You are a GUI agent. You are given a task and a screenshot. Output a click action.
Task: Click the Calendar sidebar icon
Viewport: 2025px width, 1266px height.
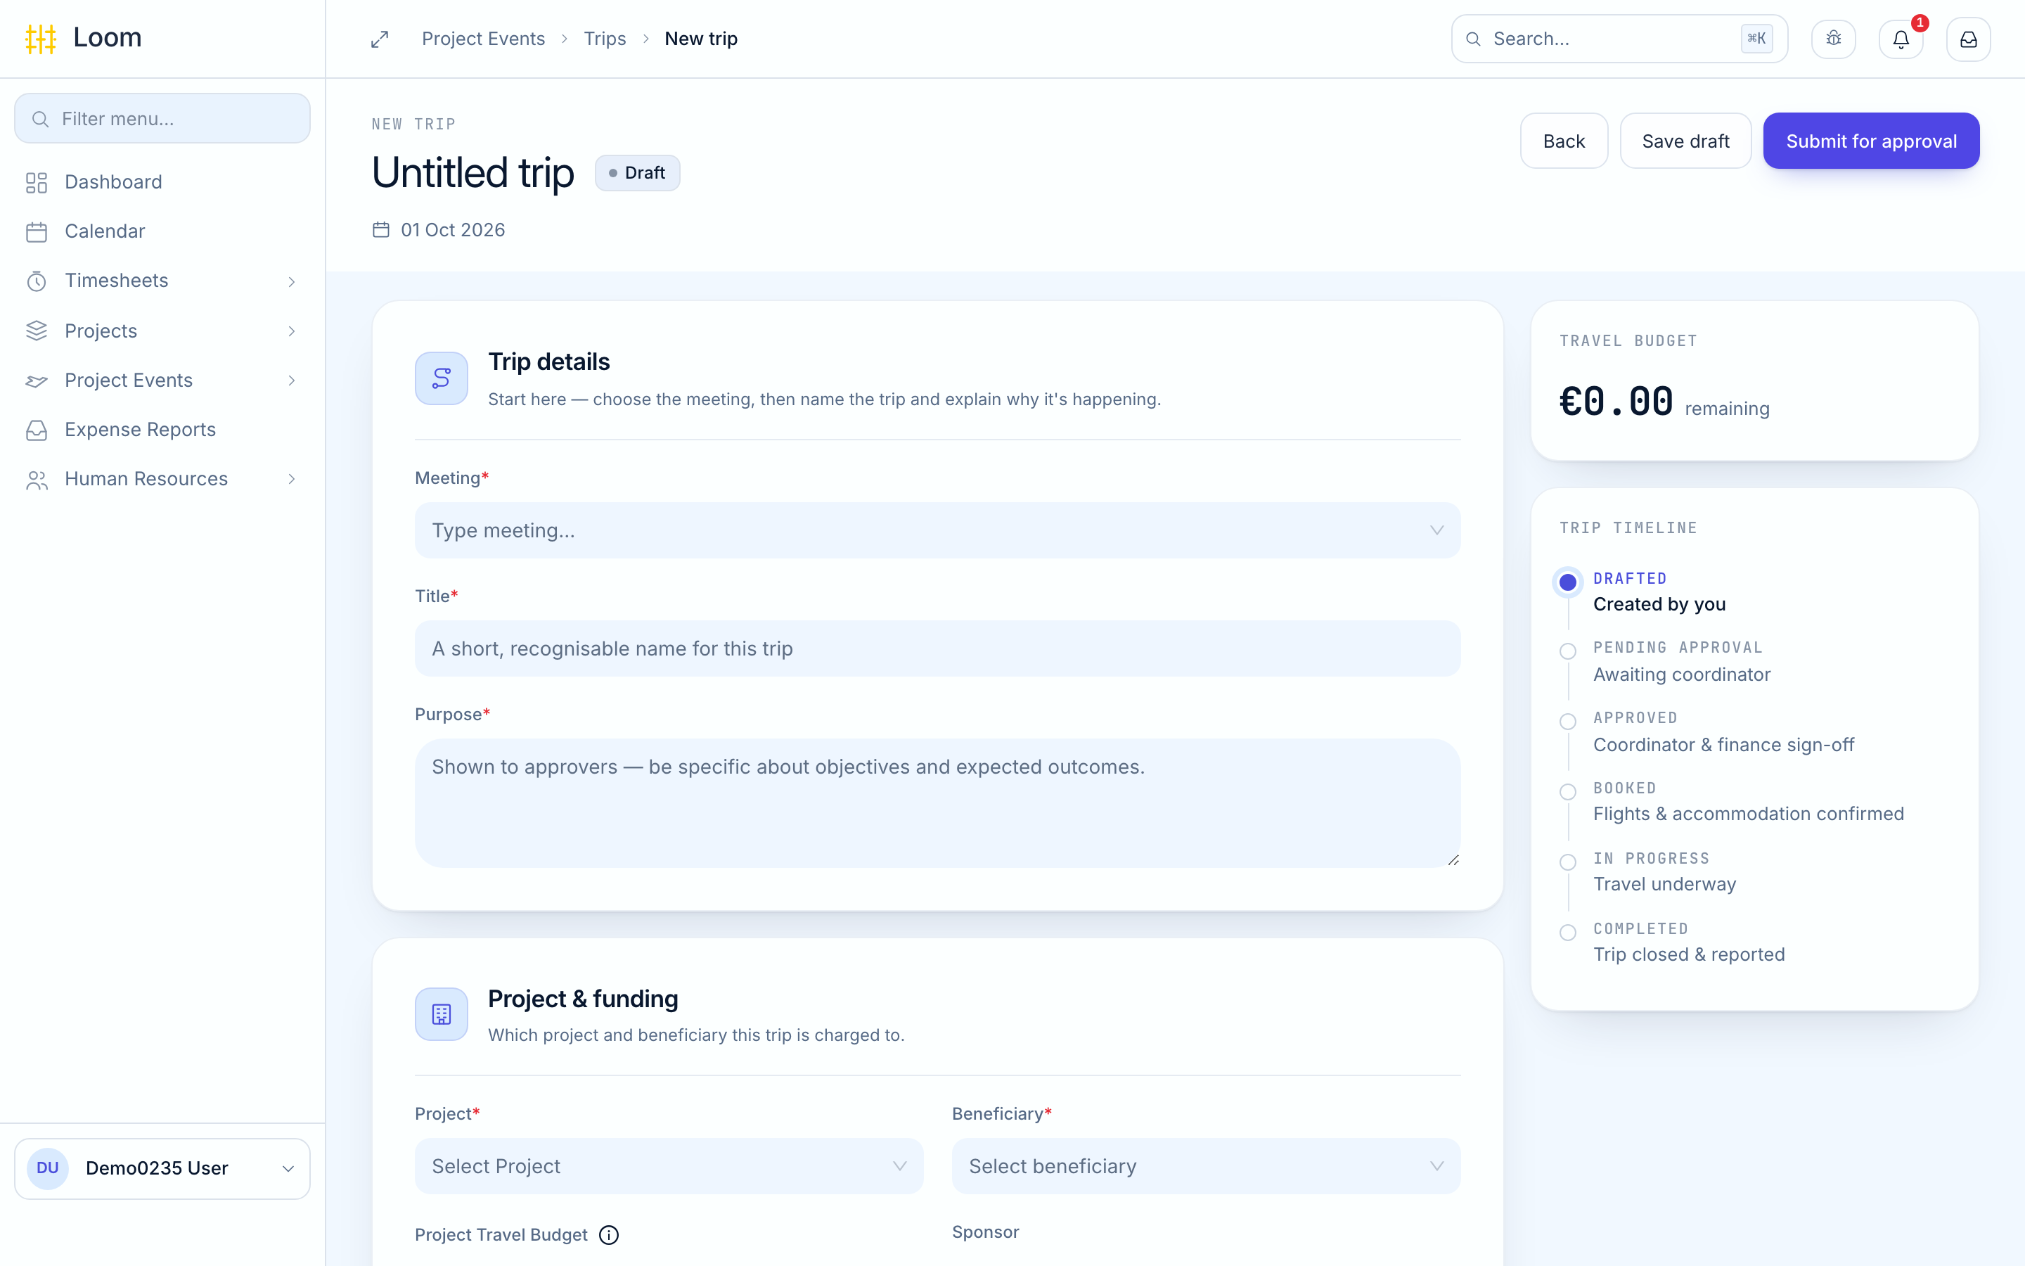(37, 232)
